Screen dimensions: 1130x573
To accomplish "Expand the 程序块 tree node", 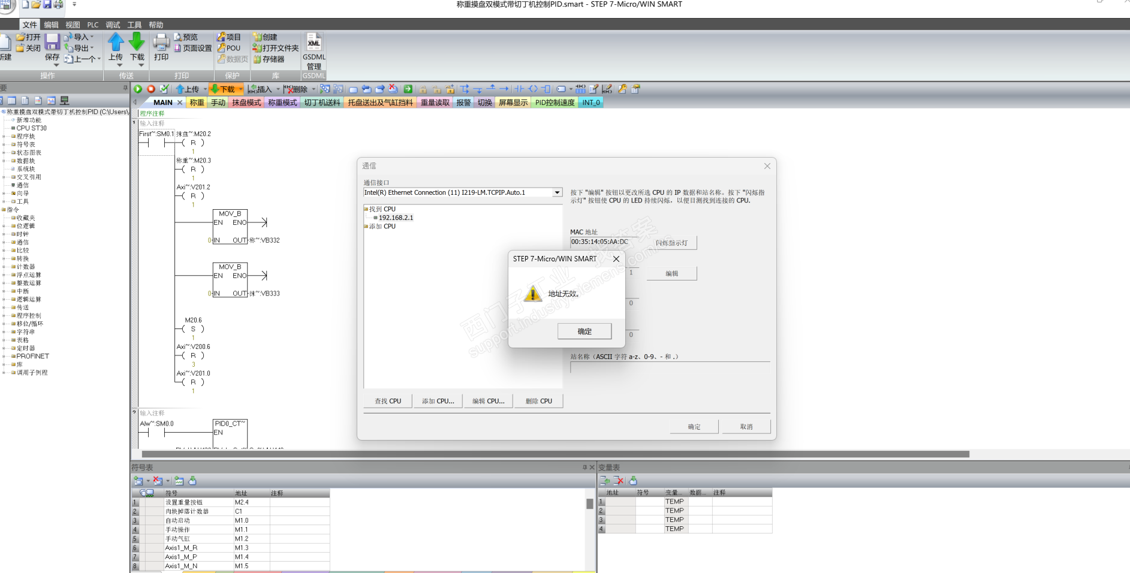I will point(4,136).
